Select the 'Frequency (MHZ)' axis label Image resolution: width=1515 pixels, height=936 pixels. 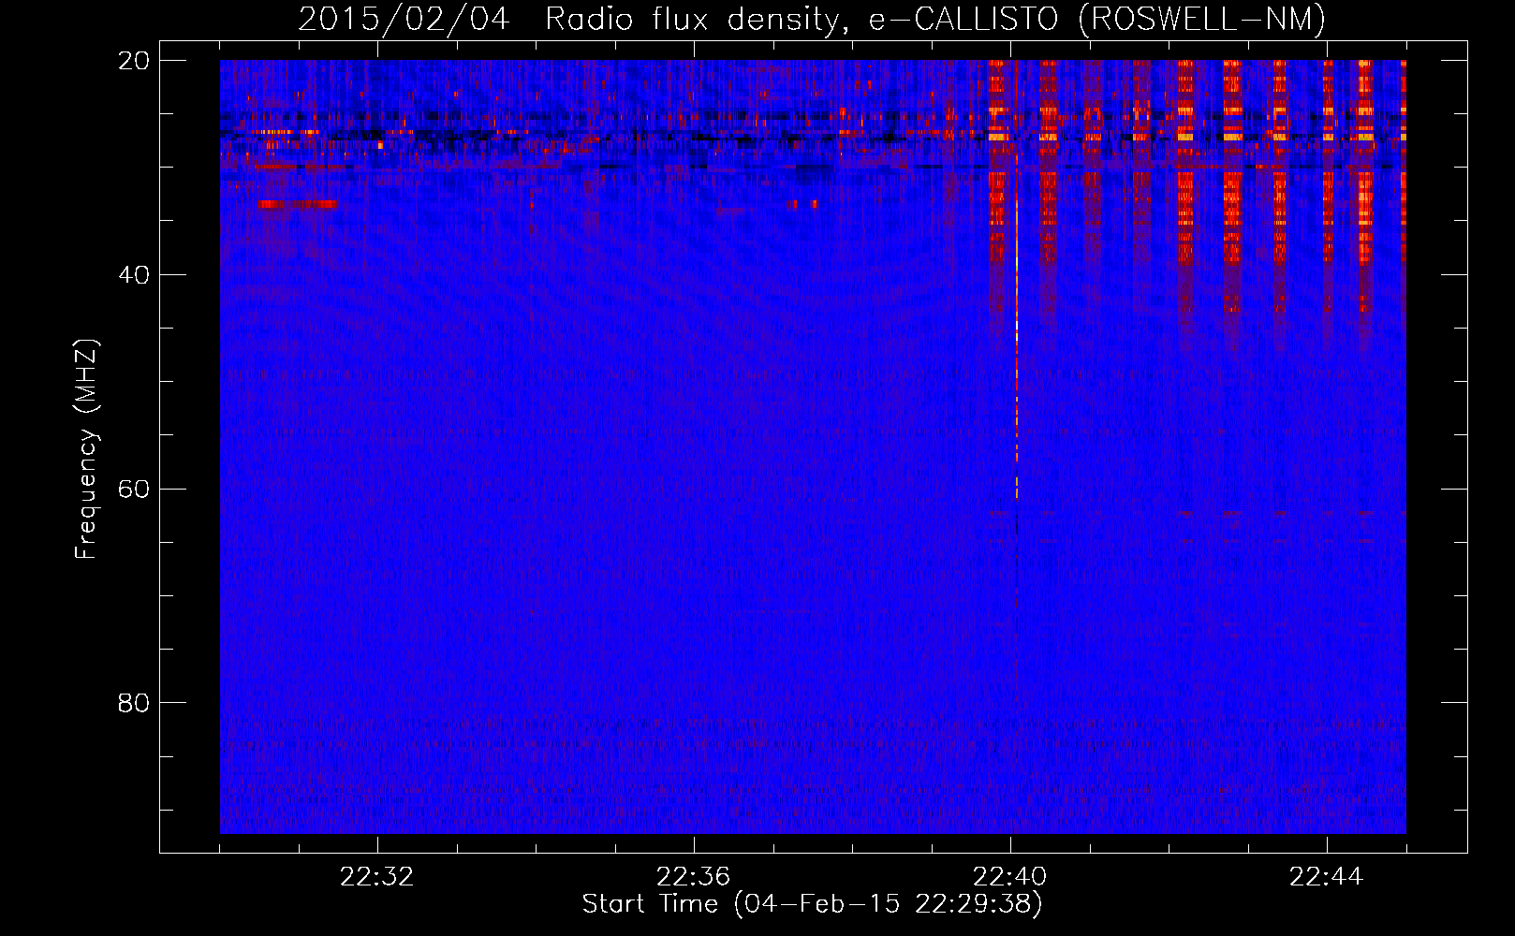[x=86, y=449]
